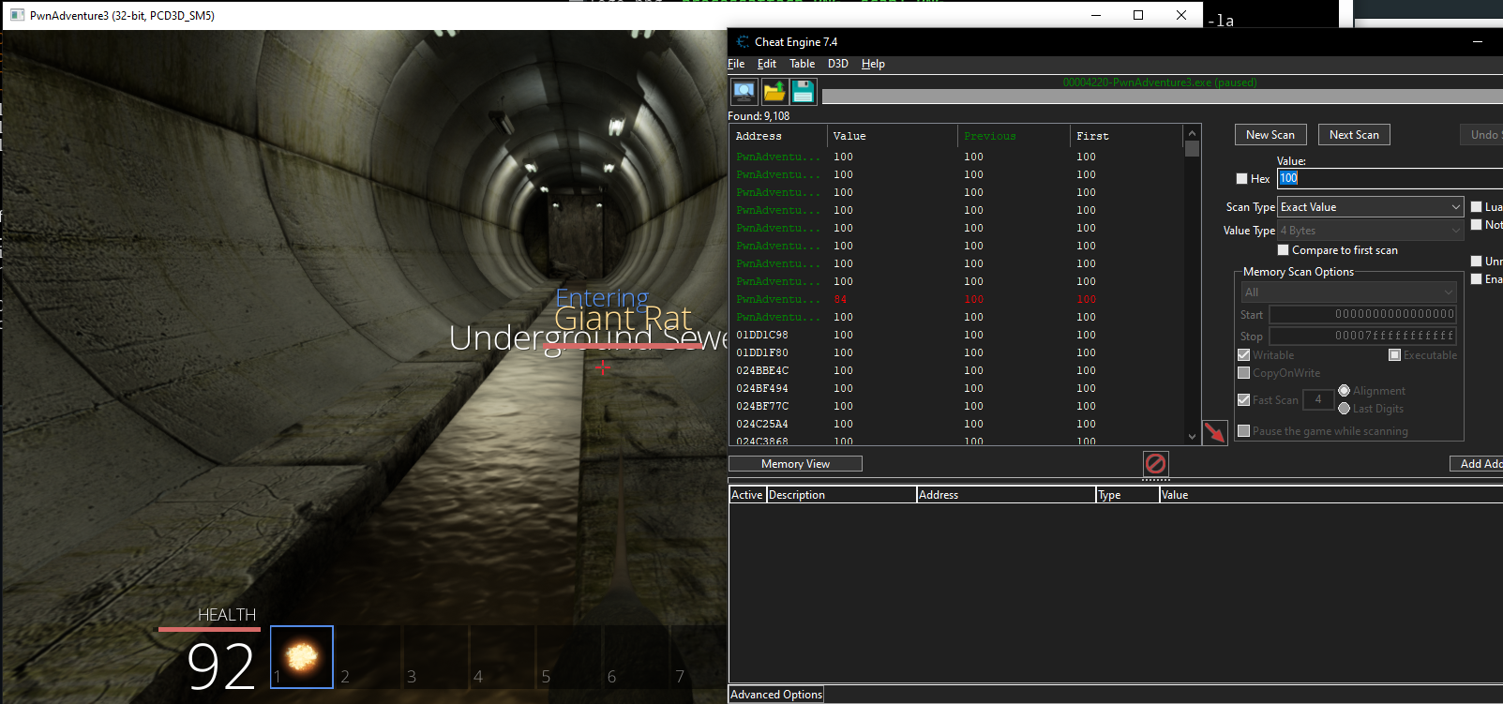The image size is (1503, 704).
Task: Open the process selector computer icon
Action: pos(744,92)
